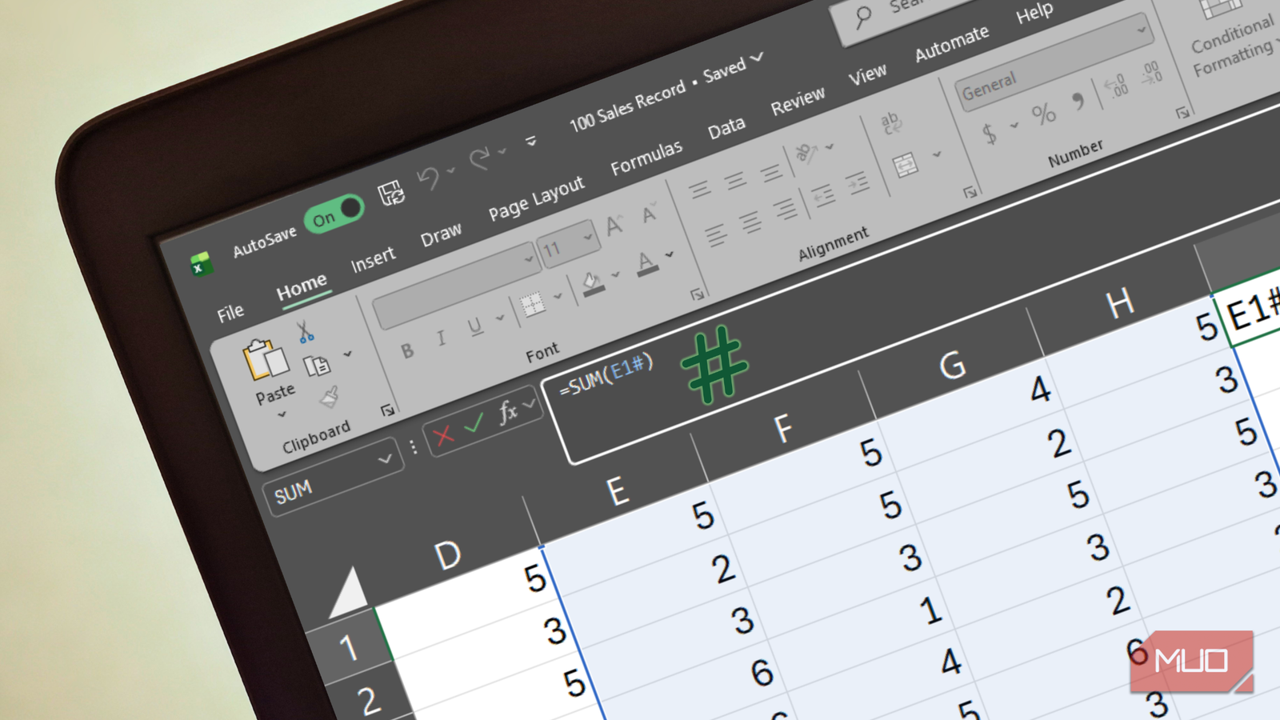Open the Copy options dropdown

coord(348,354)
